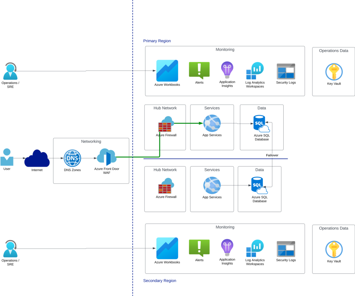
Task: Select 'Data' title above Primary SQL Database
Action: (262, 108)
